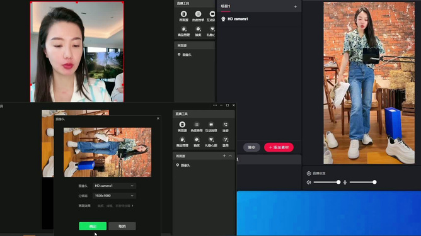Click the live preview of the standing woman

[369, 83]
